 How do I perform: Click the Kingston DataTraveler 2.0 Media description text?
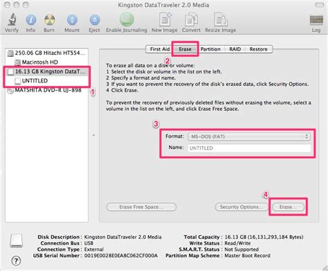pos(122,237)
